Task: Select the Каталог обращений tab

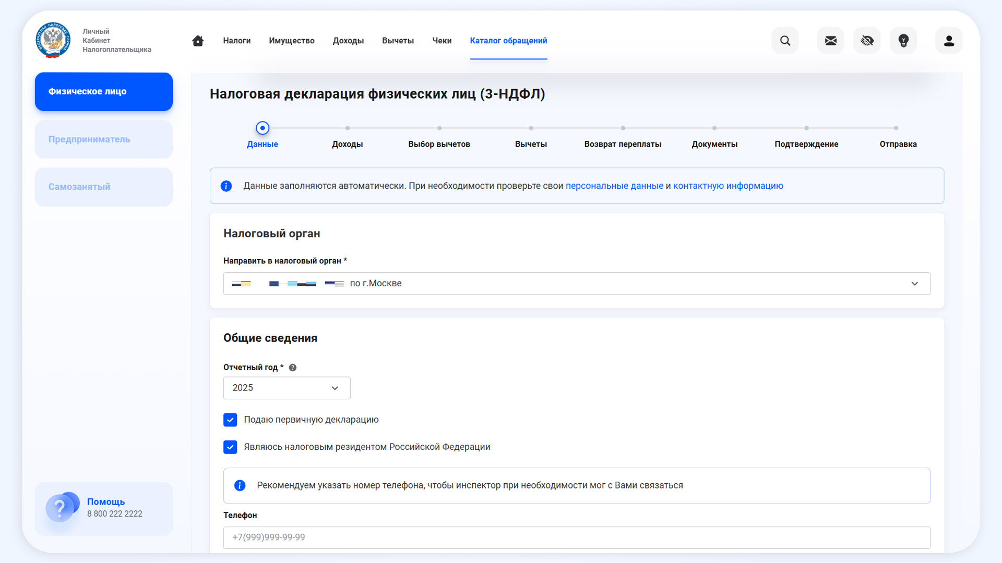Action: [508, 41]
